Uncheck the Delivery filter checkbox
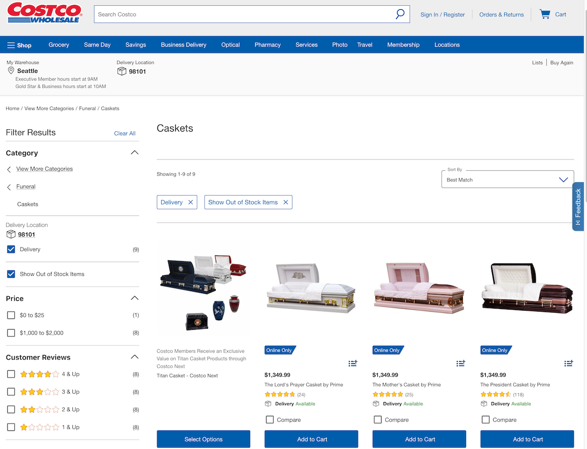 11,249
